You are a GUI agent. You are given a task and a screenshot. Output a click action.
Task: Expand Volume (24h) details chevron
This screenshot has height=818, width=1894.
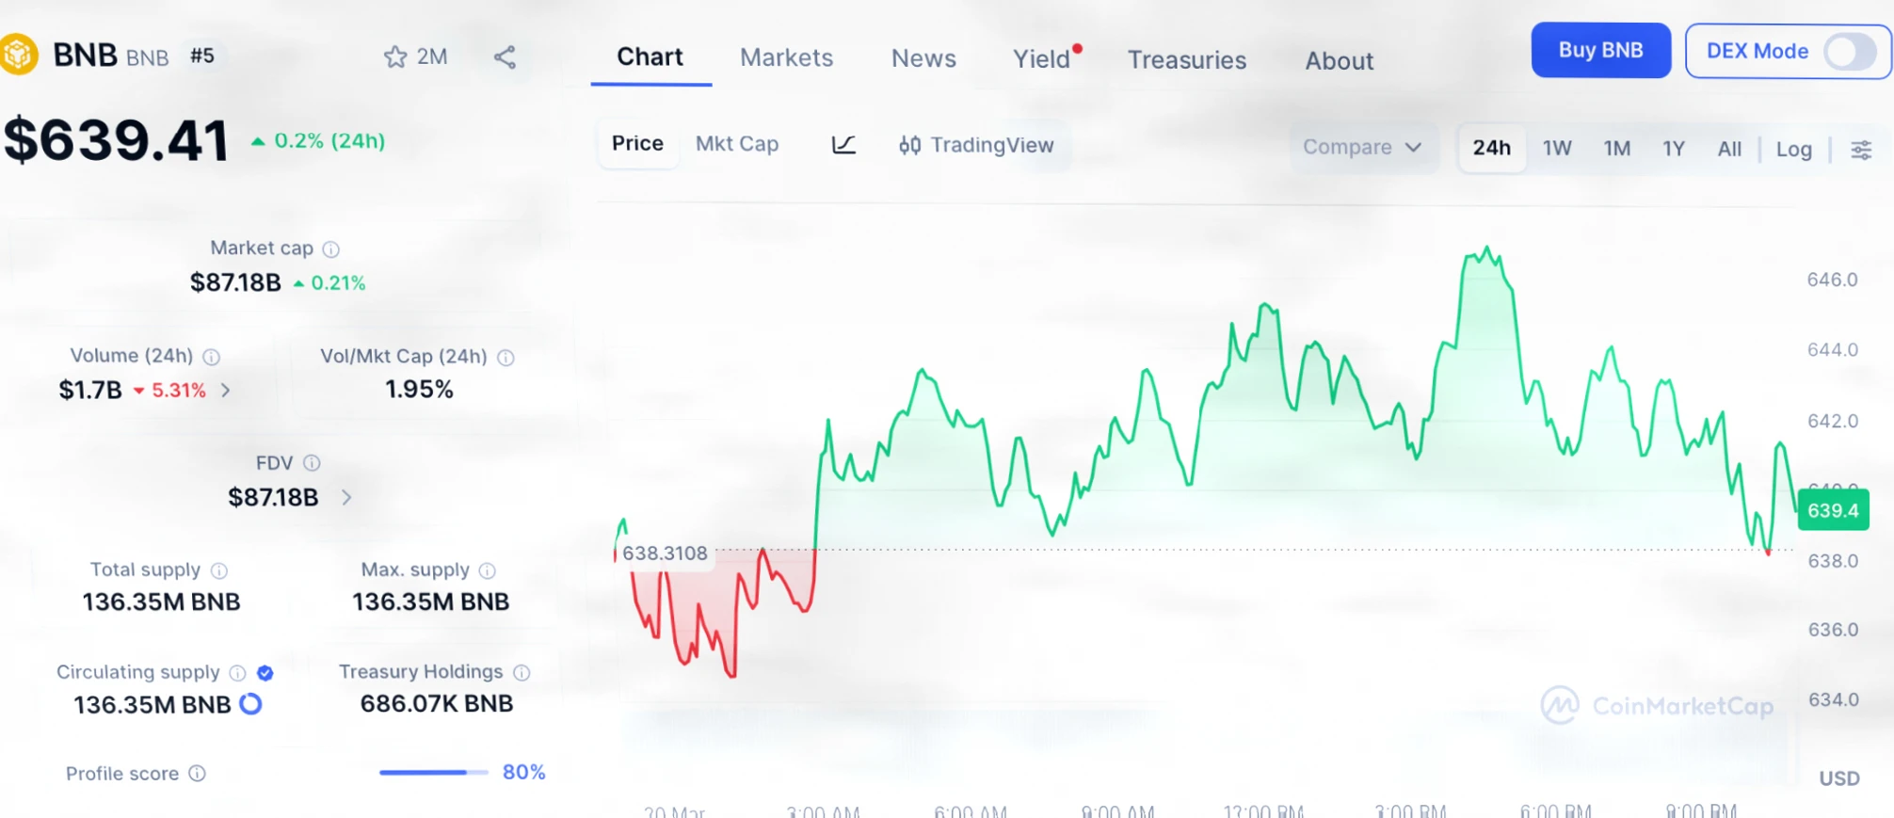[x=225, y=390]
